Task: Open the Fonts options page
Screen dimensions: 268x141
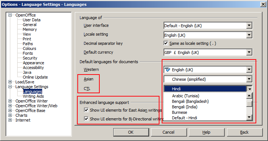Action: tap(28, 53)
